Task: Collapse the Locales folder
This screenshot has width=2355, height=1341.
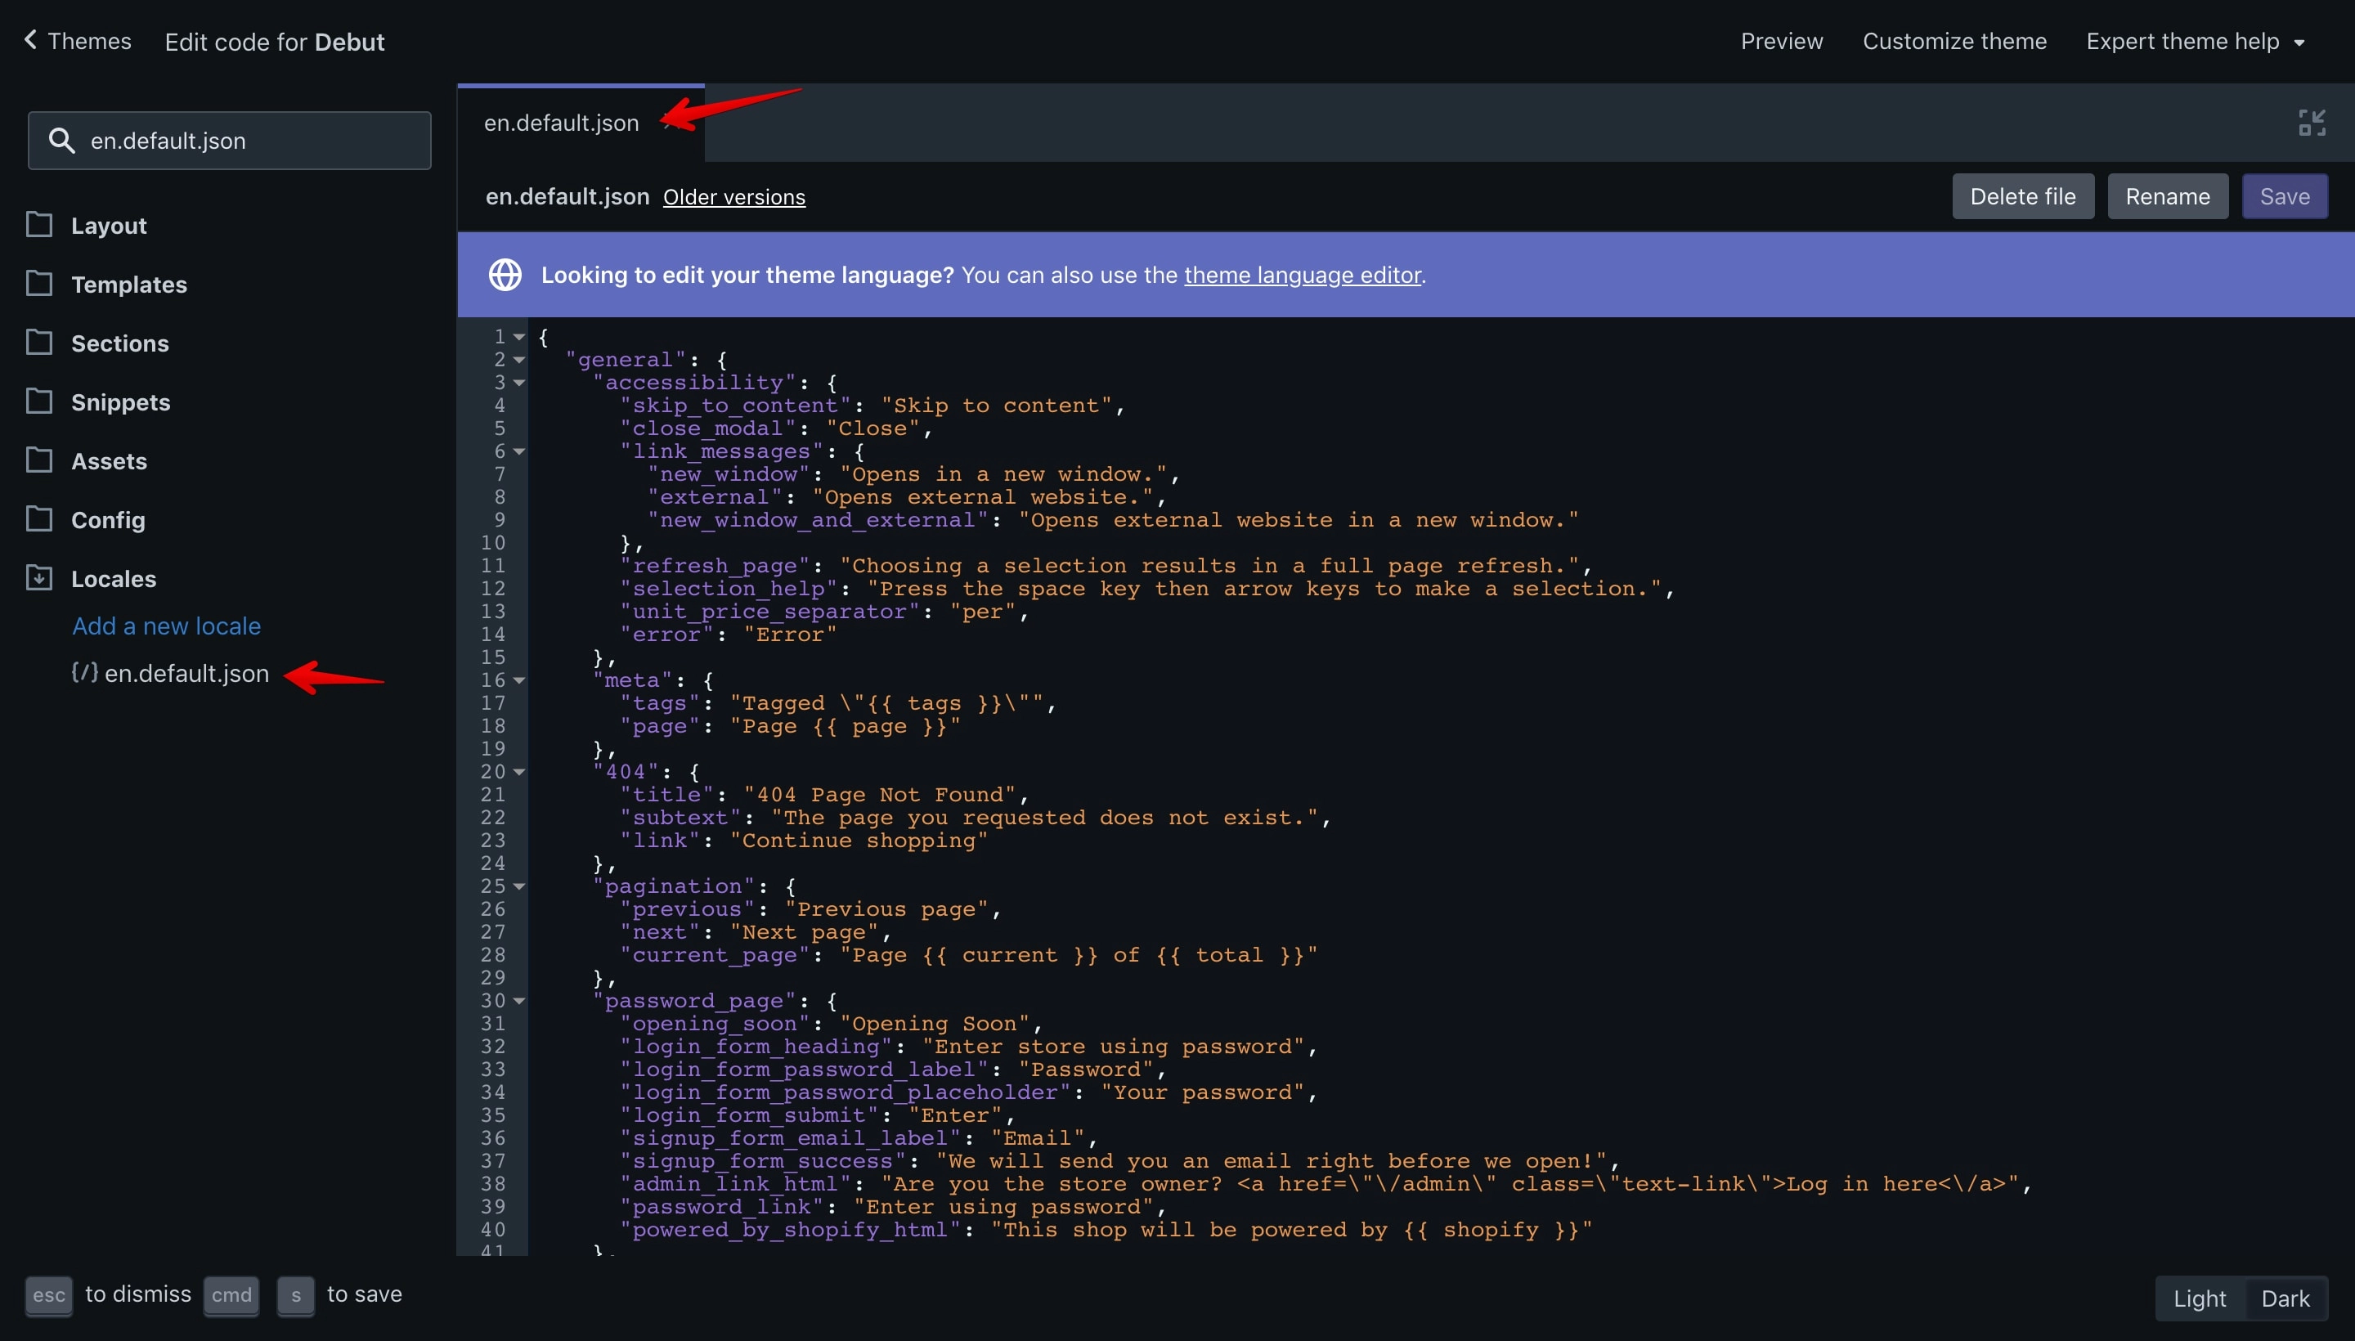Action: [x=114, y=579]
